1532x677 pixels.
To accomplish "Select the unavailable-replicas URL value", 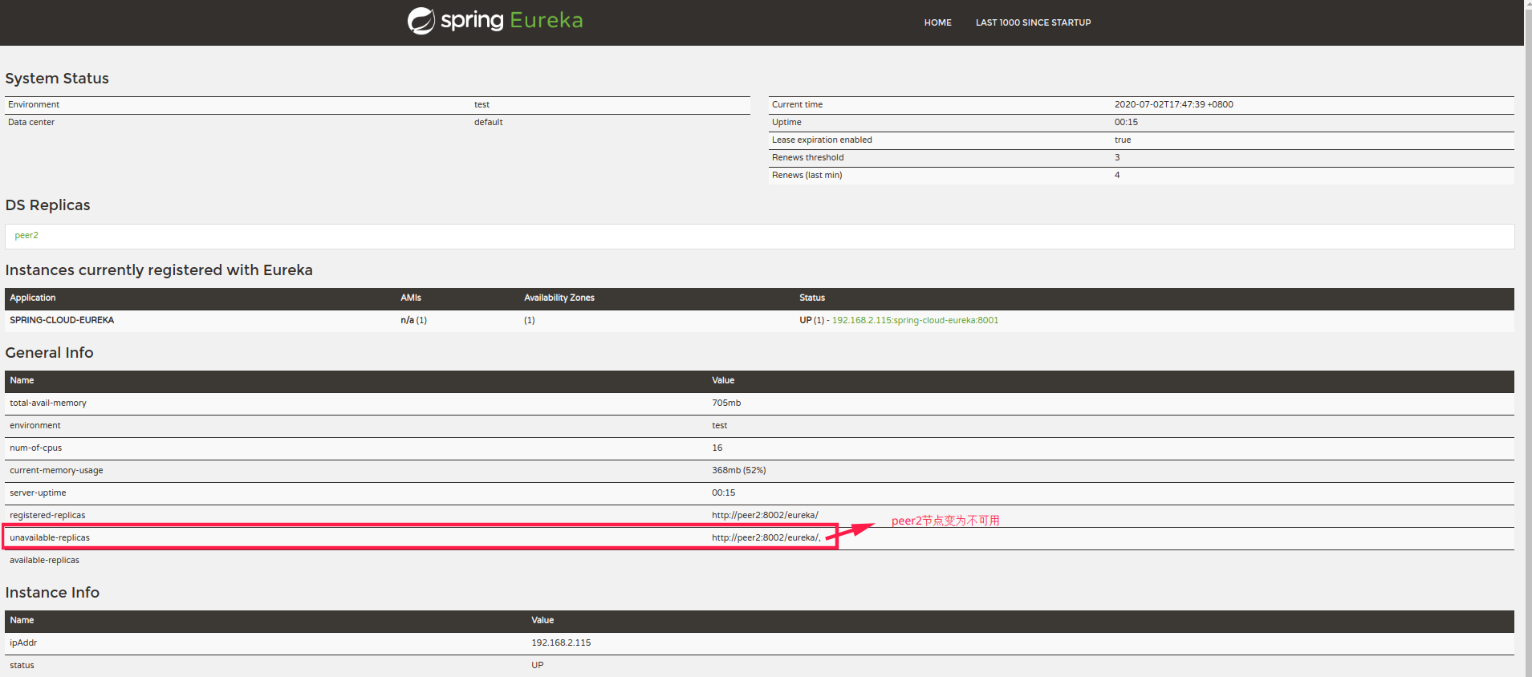I will 766,537.
